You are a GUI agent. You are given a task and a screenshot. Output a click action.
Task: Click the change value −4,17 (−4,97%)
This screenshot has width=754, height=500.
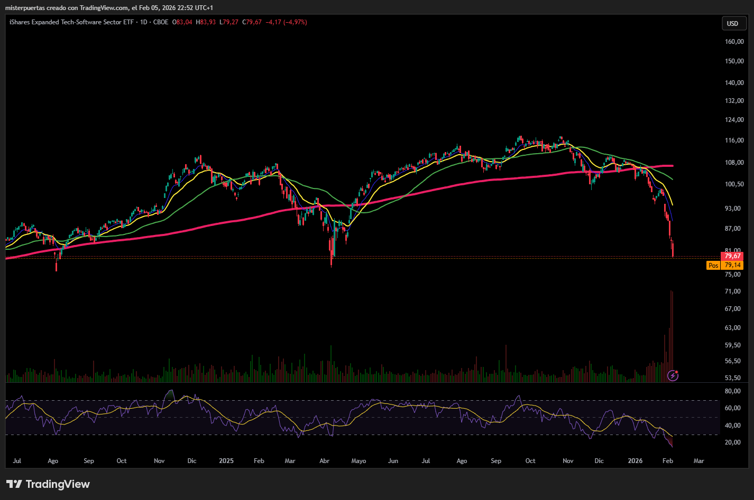pos(286,22)
